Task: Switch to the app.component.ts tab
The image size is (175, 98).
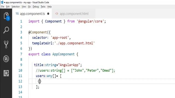Action: click(x=32, y=14)
